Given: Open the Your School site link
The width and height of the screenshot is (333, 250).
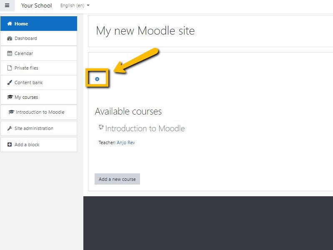Looking at the screenshot, I should (36, 5).
